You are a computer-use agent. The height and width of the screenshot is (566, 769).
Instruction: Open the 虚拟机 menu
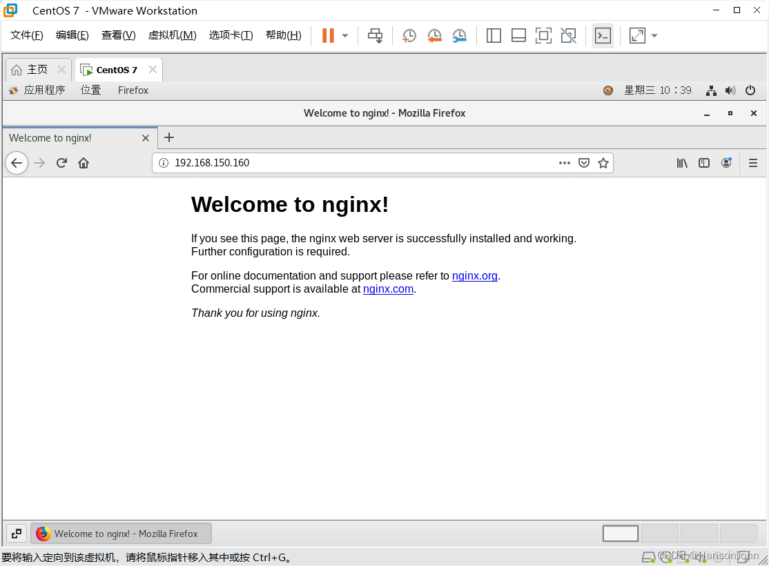pyautogui.click(x=172, y=35)
